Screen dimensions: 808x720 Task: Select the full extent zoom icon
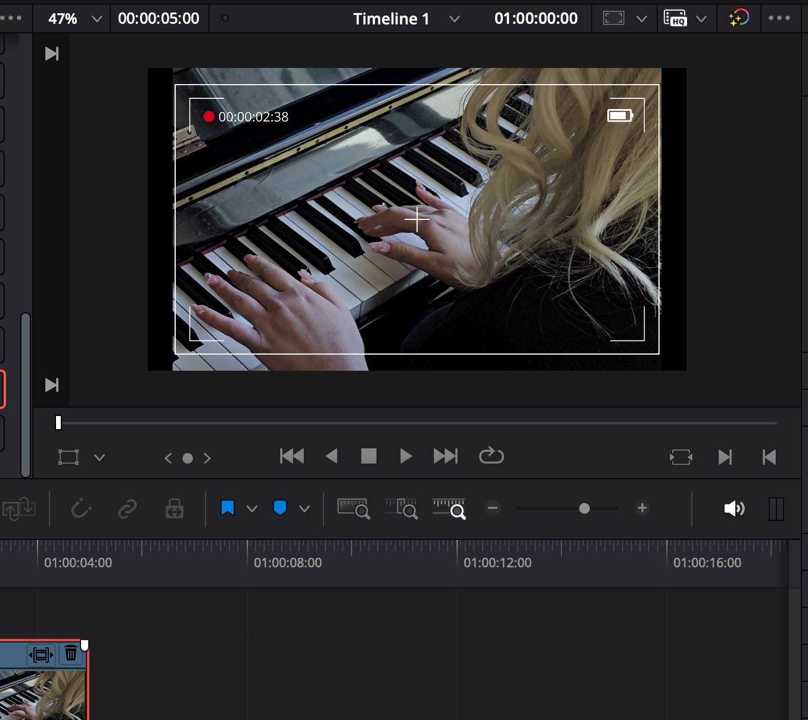tap(353, 508)
